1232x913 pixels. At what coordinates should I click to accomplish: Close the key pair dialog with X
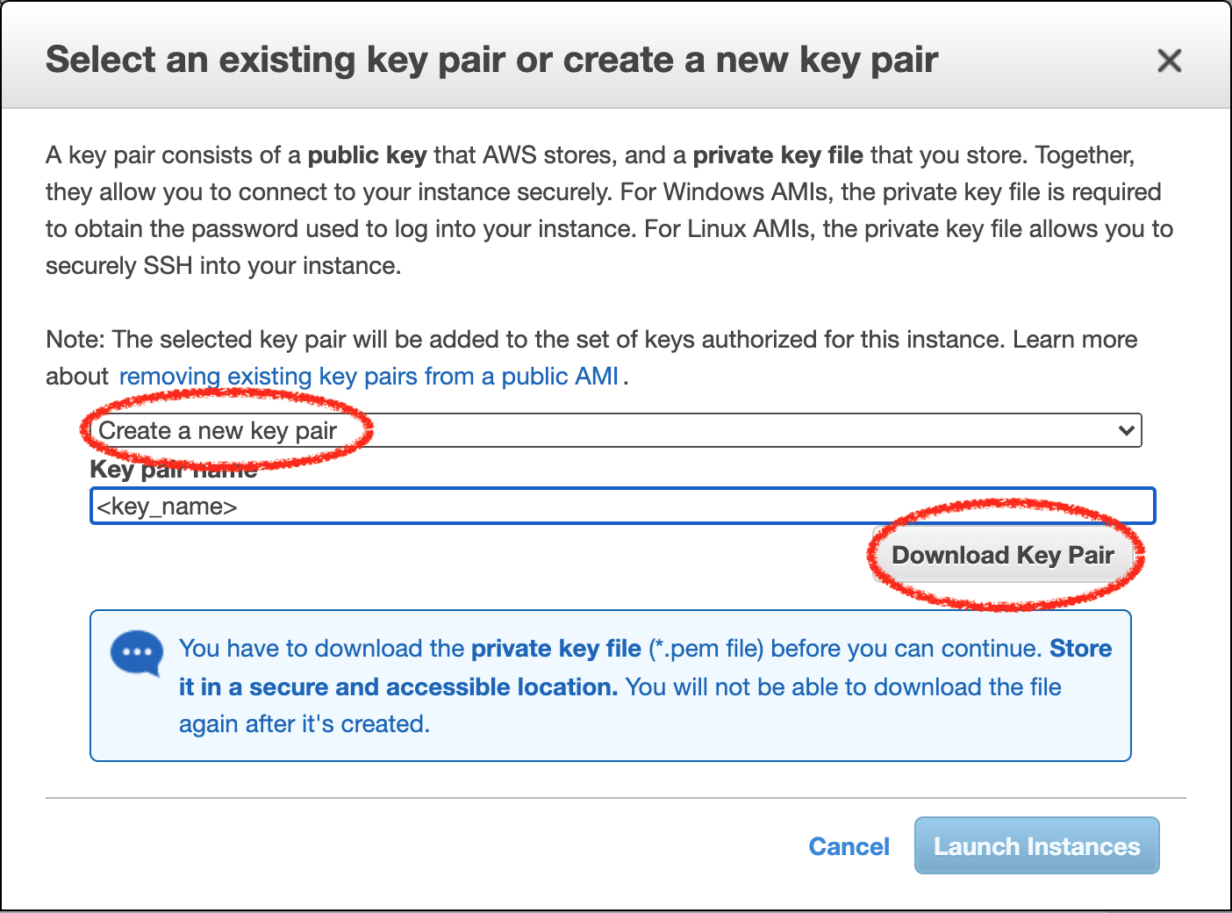1169,61
